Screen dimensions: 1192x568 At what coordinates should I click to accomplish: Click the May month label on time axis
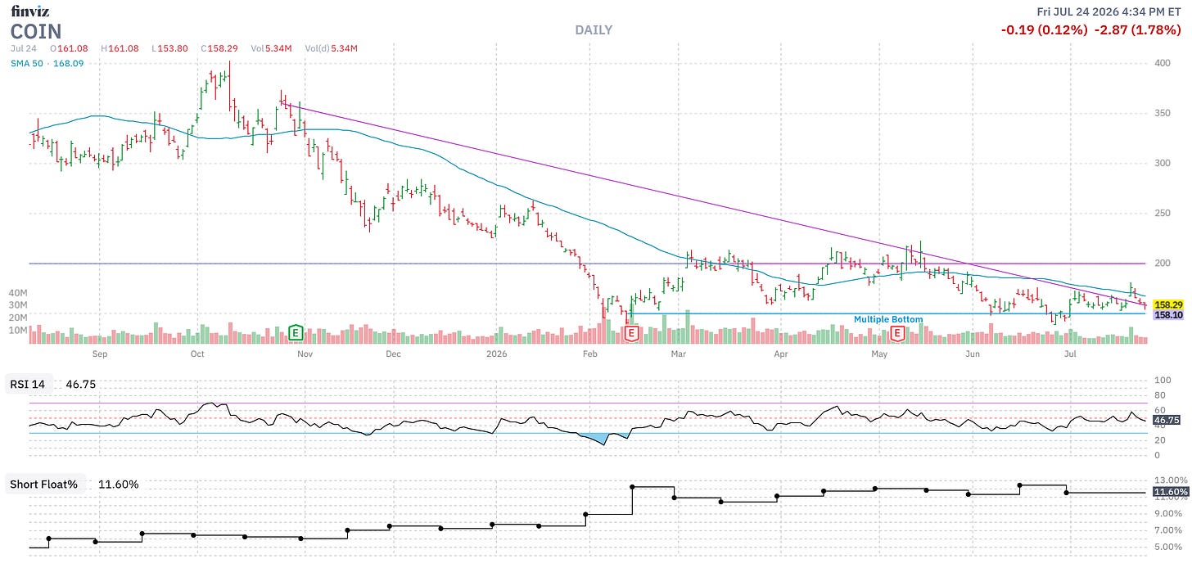click(879, 354)
